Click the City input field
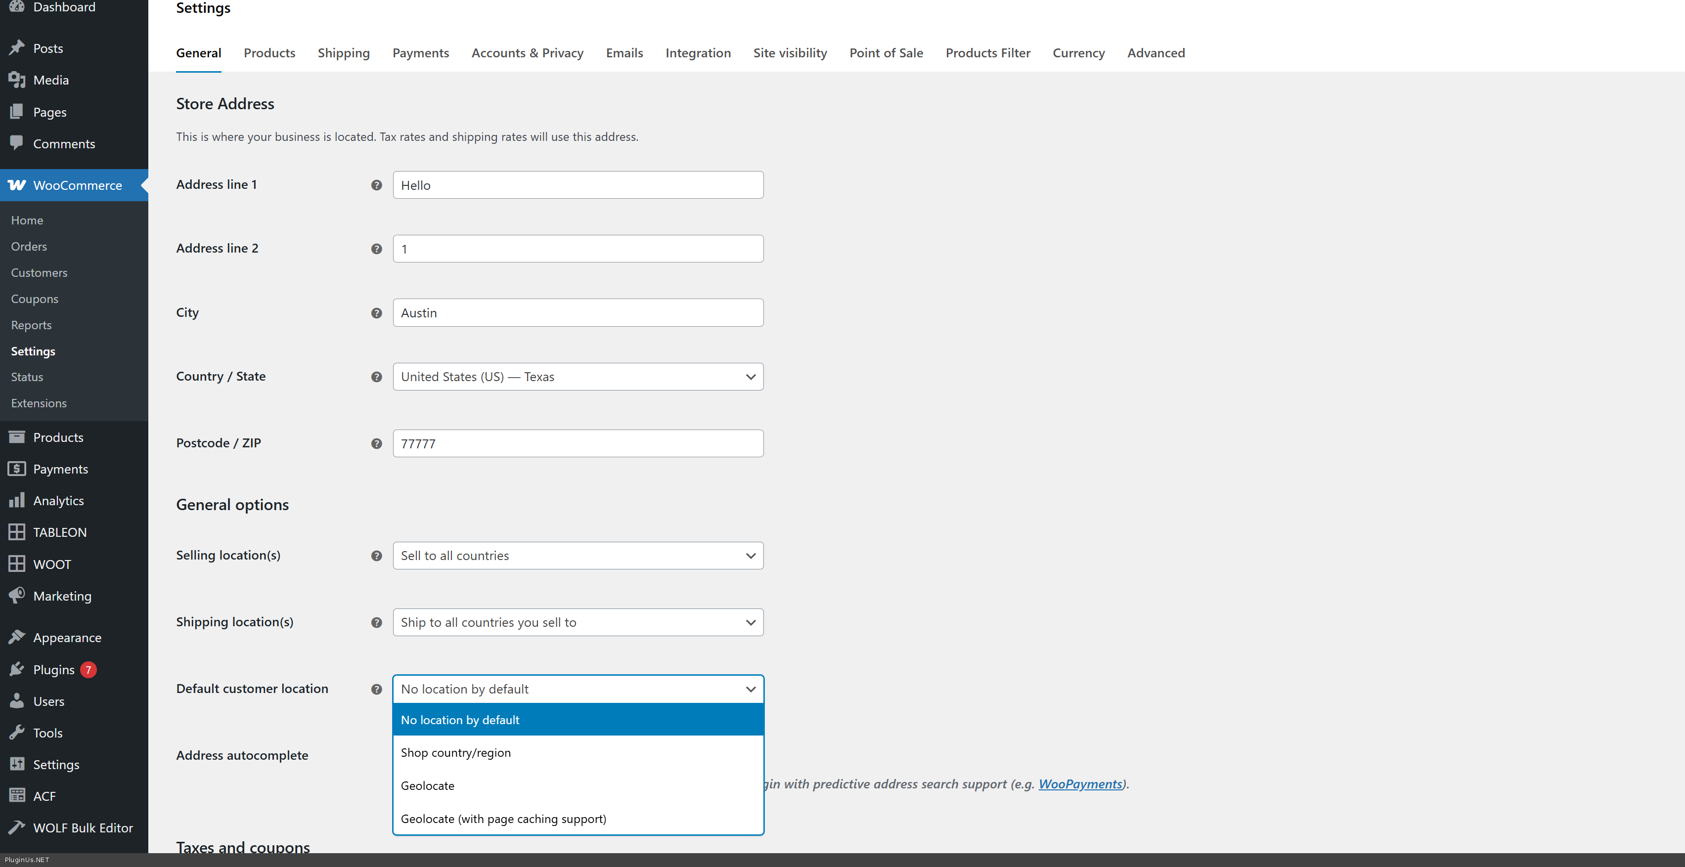This screenshot has width=1685, height=867. pos(577,312)
